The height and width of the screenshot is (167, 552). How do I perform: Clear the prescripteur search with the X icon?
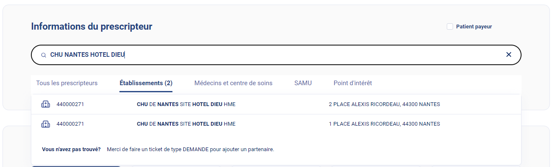coord(509,55)
